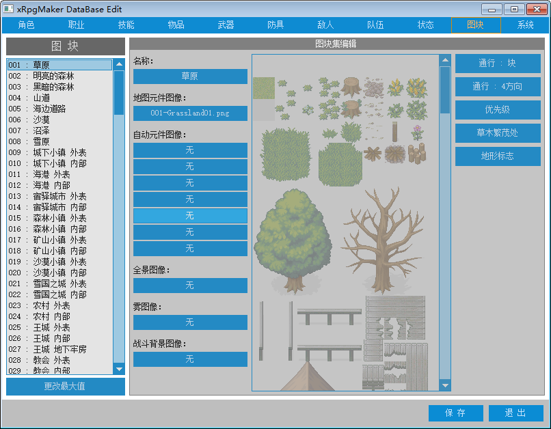The width and height of the screenshot is (551, 429).
Task: Click the campfire ash ring tile
Action: pyautogui.click(x=395, y=154)
